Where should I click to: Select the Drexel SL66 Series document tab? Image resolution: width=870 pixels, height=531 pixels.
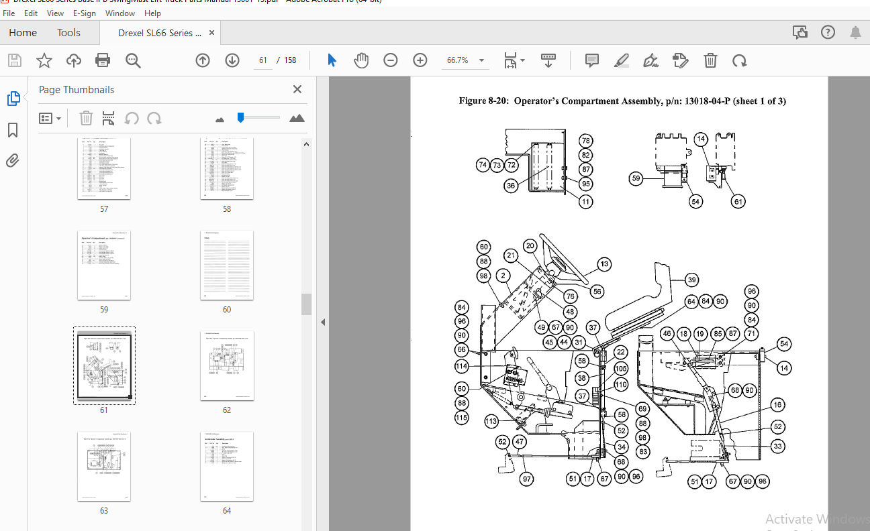(160, 32)
